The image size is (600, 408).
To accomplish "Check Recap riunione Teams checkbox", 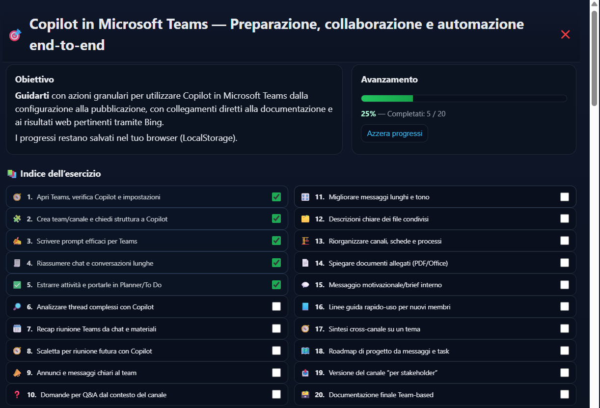I will [276, 328].
